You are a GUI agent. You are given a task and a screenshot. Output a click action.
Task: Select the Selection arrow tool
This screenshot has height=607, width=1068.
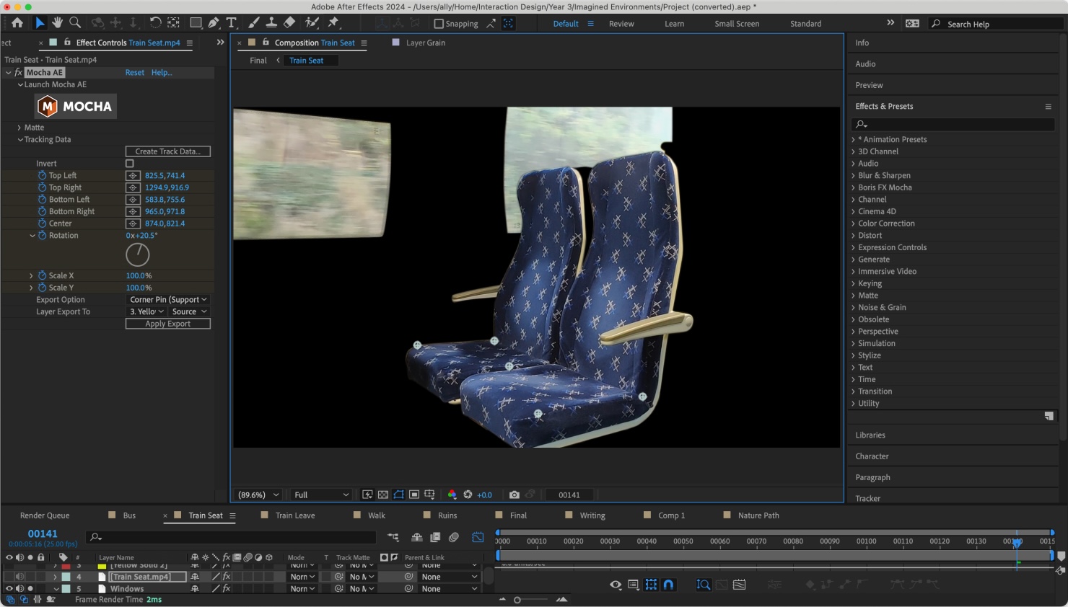40,23
